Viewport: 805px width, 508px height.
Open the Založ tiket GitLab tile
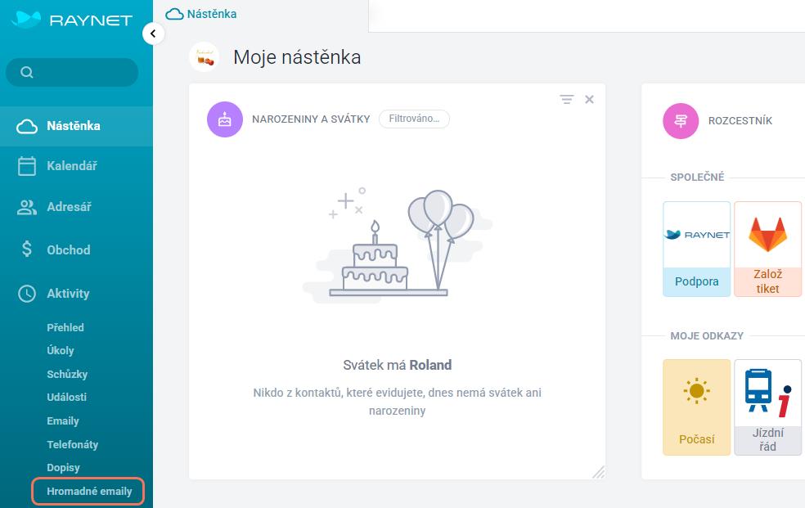(767, 249)
